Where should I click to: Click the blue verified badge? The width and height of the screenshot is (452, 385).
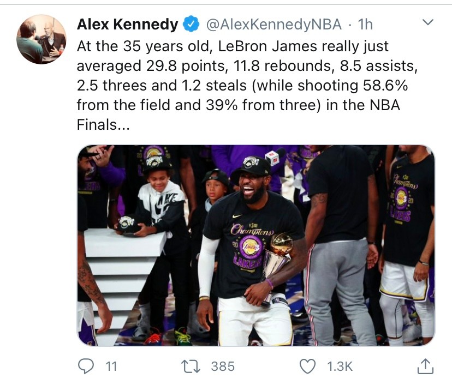[192, 24]
